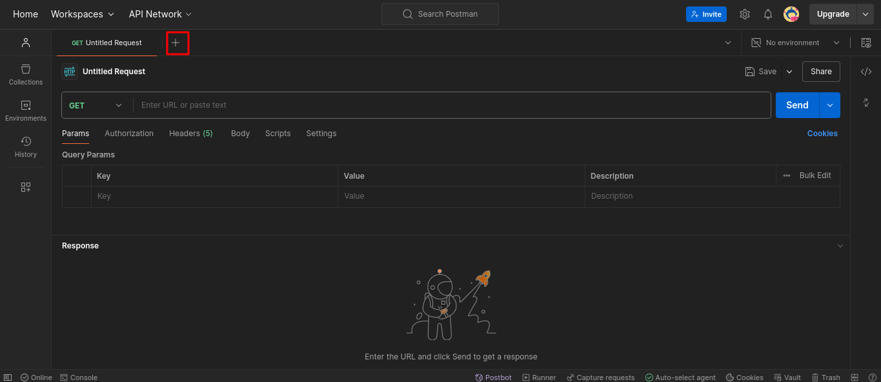Switch to the request Settings tab
The image size is (881, 382).
[x=321, y=134]
